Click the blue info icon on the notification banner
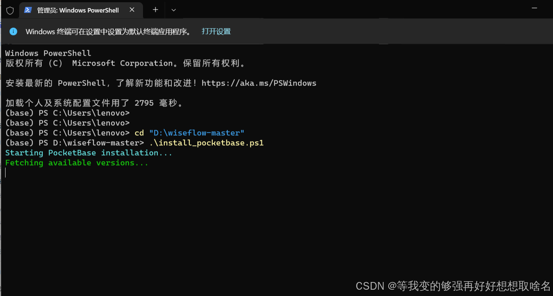 (13, 31)
